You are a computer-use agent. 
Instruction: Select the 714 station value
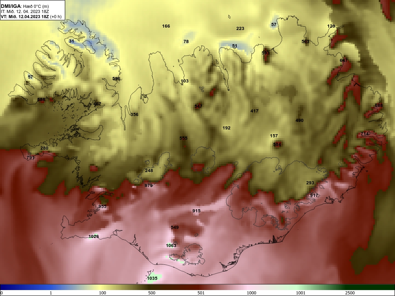365,134
